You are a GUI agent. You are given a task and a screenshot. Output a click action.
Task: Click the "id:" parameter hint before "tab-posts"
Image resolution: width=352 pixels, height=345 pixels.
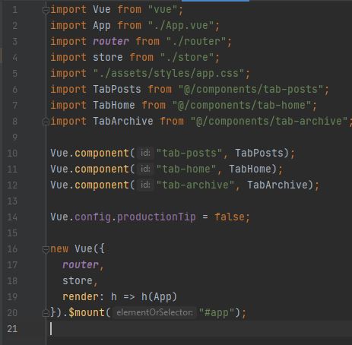[x=145, y=153]
